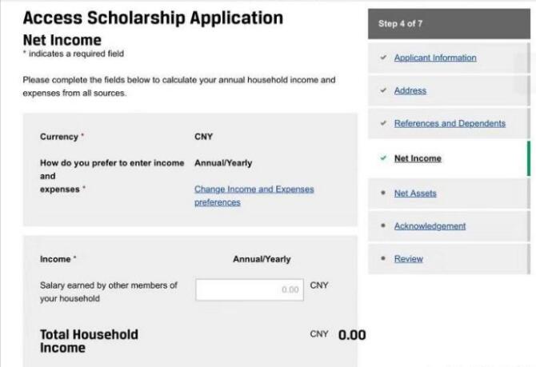This screenshot has height=367, width=536.
Task: Click the Step 4 of 7 header
Action: tap(401, 24)
